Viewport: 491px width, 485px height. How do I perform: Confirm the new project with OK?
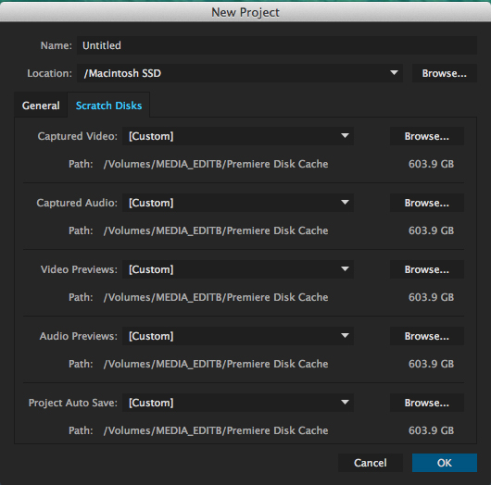point(445,463)
